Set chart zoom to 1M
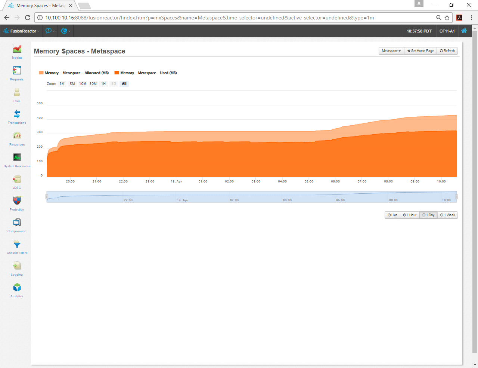Screen dimensions: 478x368 click(62, 84)
